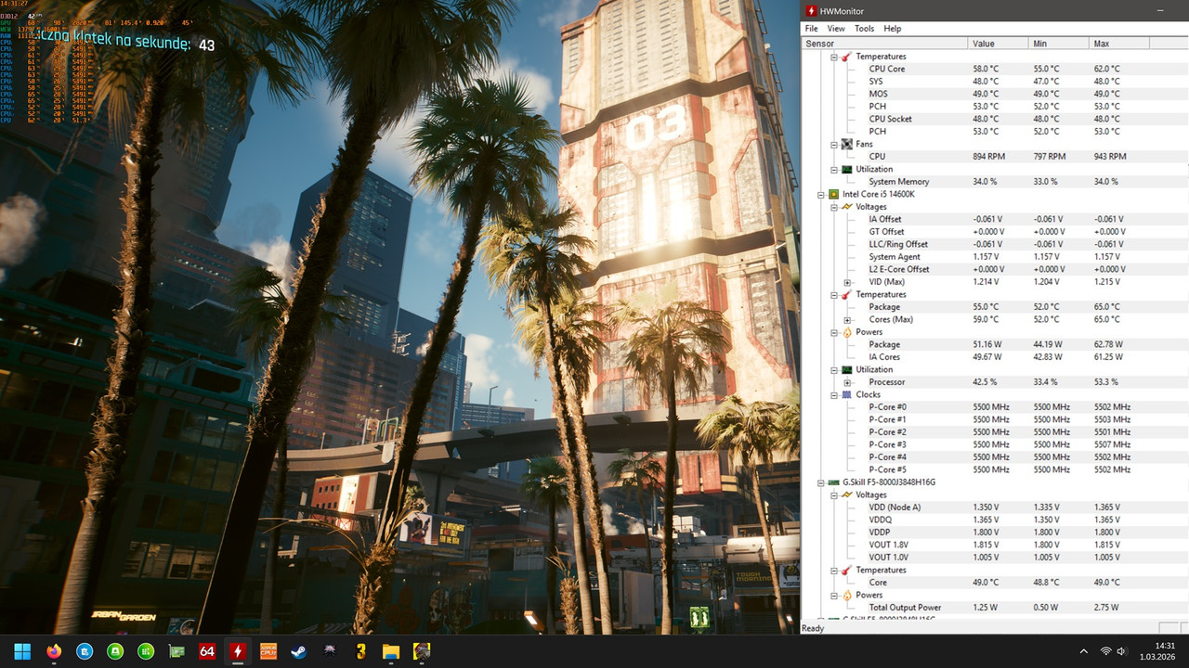This screenshot has height=668, width=1189.
Task: Open the green network card taskbar icon
Action: (x=176, y=651)
